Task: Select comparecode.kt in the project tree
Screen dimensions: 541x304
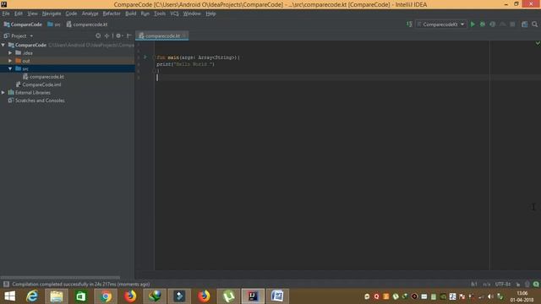Action: (43, 77)
